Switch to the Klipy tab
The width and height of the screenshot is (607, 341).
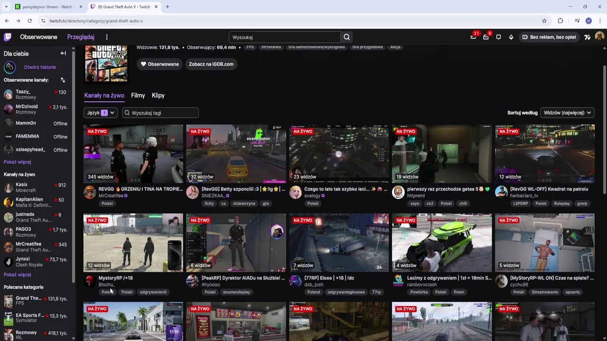tap(158, 95)
